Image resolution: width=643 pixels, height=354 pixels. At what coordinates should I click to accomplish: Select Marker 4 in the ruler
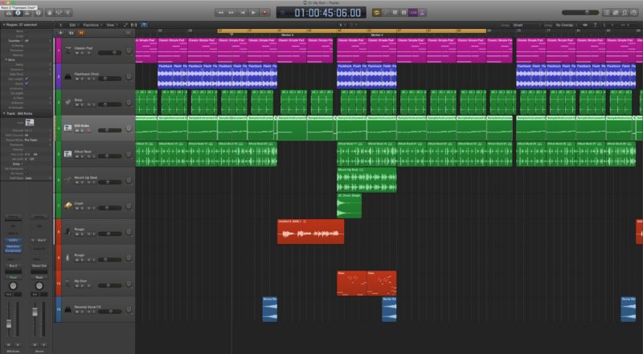click(x=376, y=35)
